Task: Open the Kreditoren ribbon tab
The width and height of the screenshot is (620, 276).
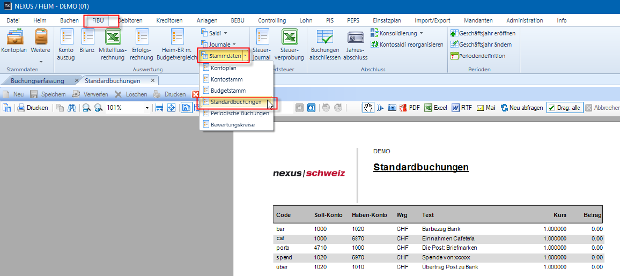Action: tap(169, 20)
